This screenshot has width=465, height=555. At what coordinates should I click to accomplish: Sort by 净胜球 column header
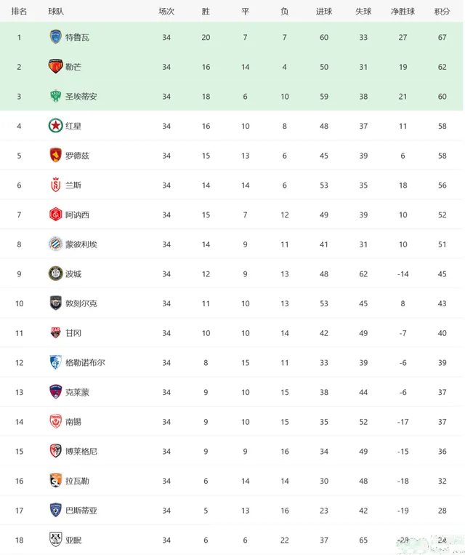tap(403, 12)
